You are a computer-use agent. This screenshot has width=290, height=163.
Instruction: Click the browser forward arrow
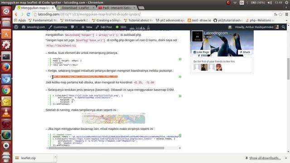tap(22, 14)
